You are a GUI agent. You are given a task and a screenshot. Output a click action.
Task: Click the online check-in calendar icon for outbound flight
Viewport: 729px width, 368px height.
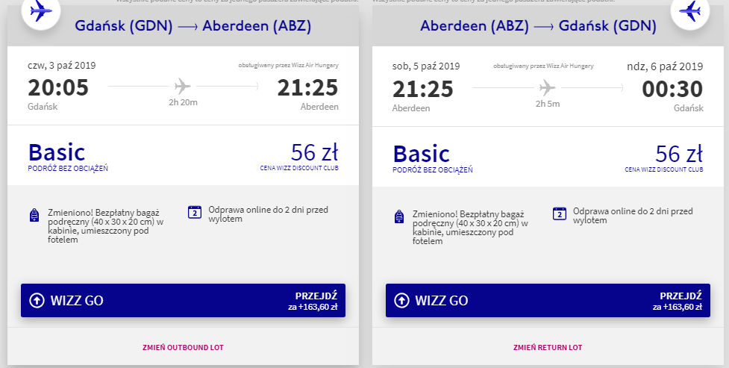coord(195,212)
